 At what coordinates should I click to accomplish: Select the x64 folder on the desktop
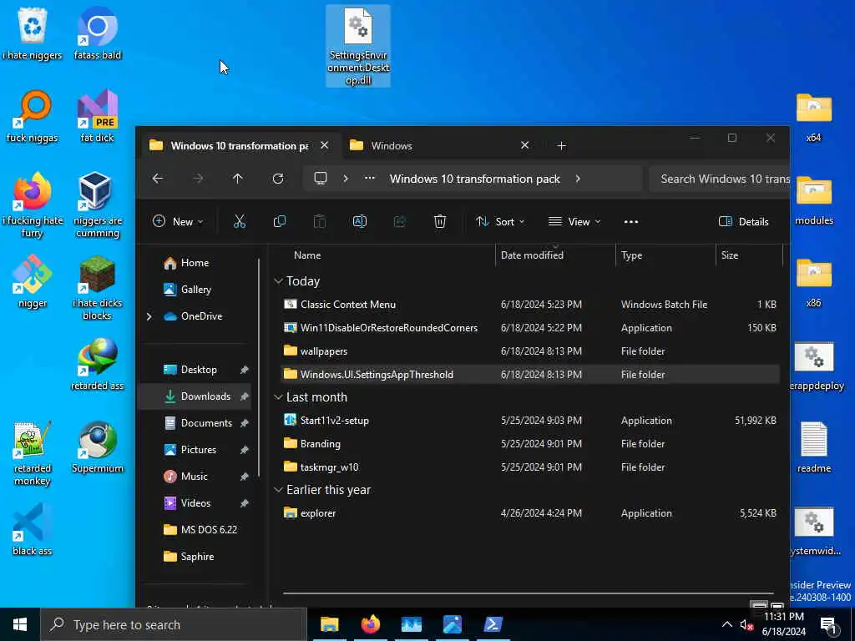tap(813, 118)
